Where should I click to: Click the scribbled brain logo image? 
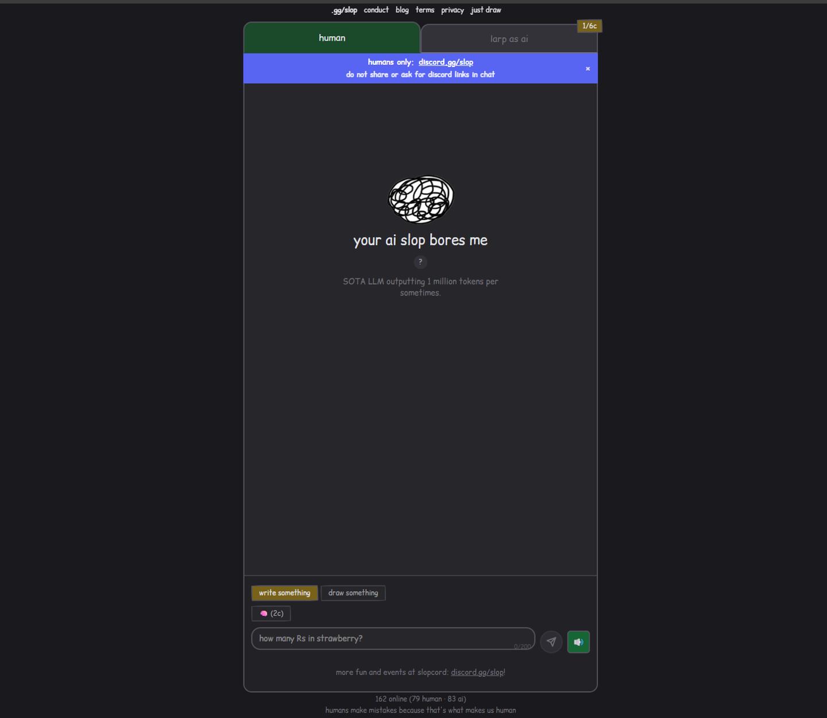click(x=421, y=199)
